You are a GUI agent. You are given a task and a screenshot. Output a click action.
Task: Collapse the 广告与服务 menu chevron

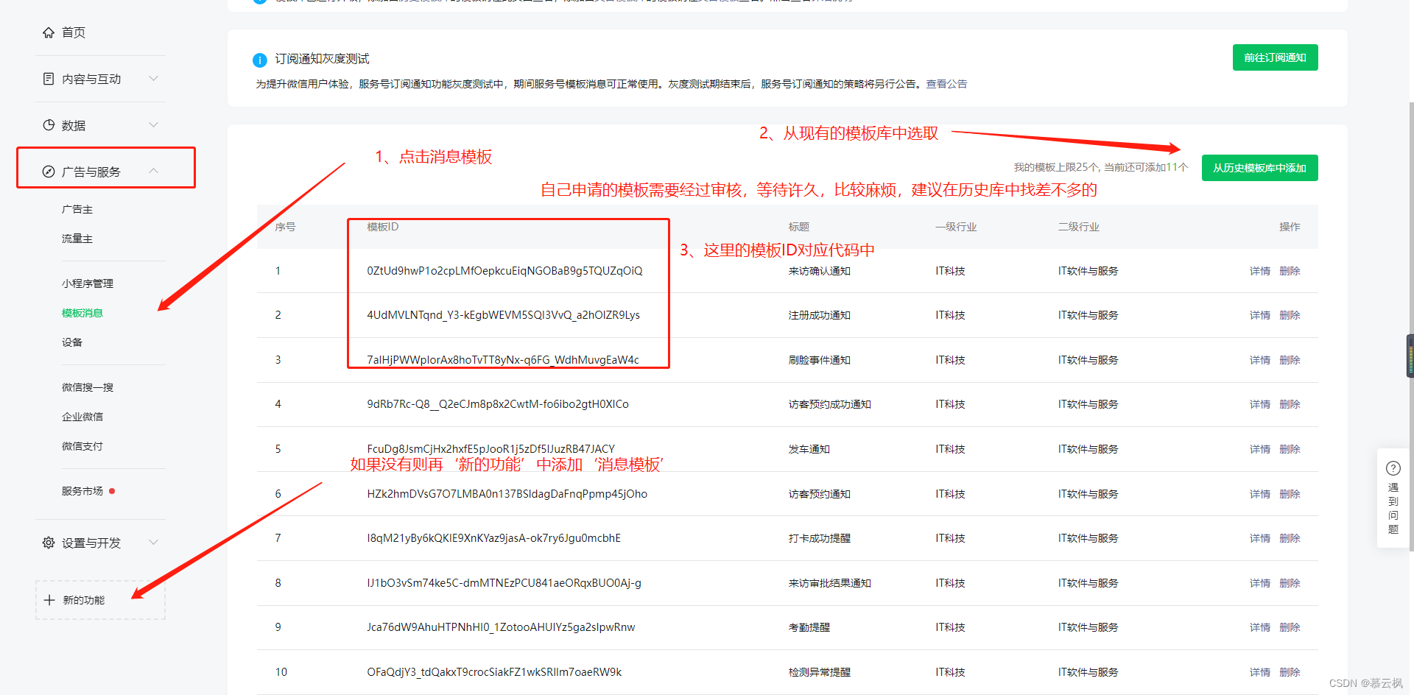coord(153,171)
